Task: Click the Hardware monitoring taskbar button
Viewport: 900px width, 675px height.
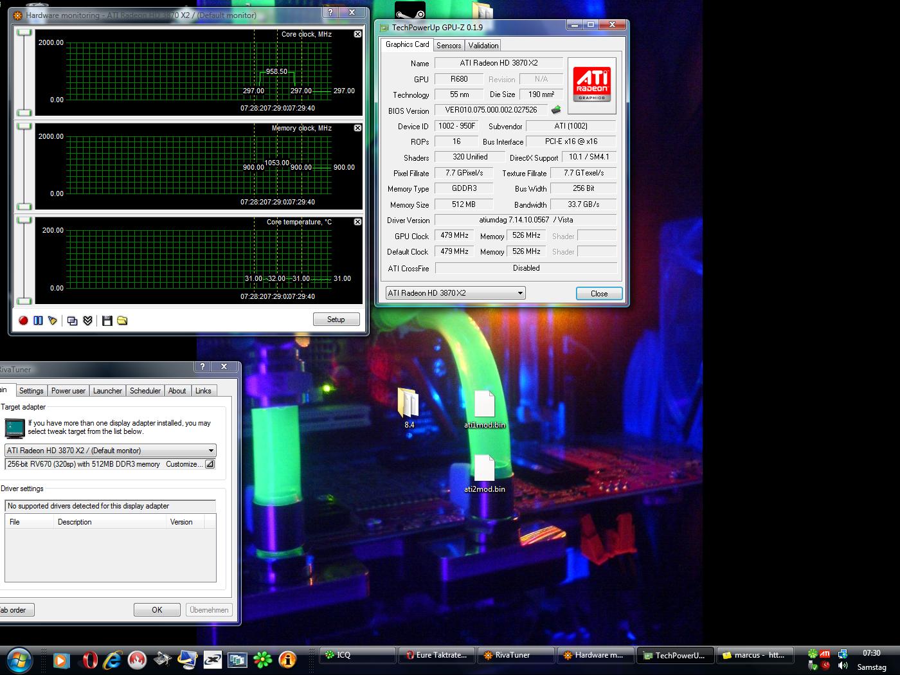Action: coord(595,655)
